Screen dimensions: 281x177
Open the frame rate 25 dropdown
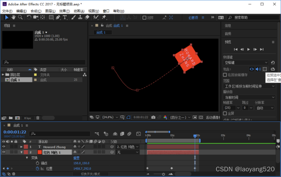[232, 108]
